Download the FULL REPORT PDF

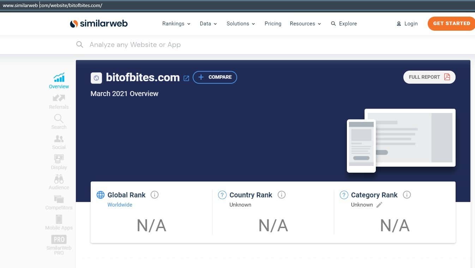429,77
